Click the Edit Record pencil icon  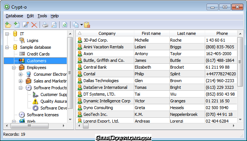click(x=26, y=25)
